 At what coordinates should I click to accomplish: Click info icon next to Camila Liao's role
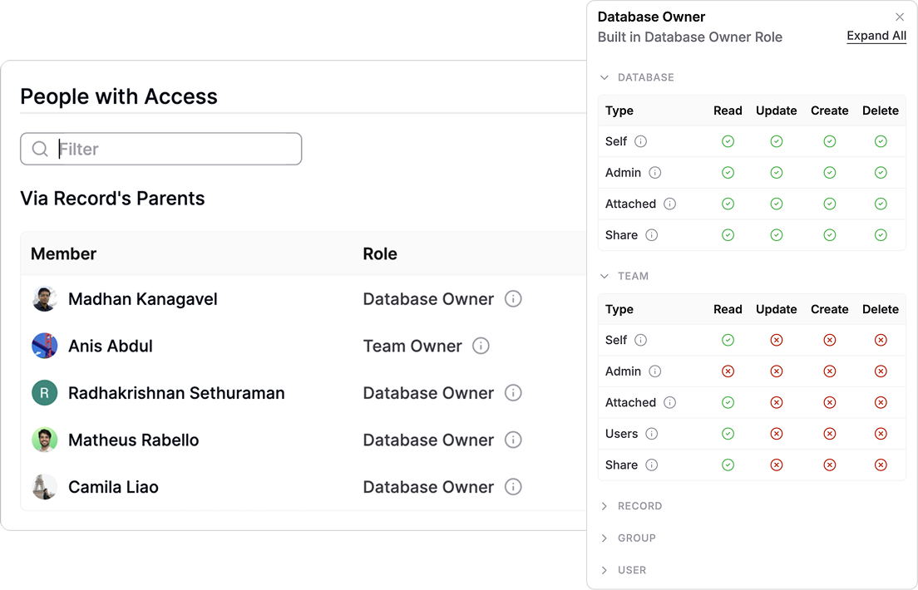pos(513,487)
